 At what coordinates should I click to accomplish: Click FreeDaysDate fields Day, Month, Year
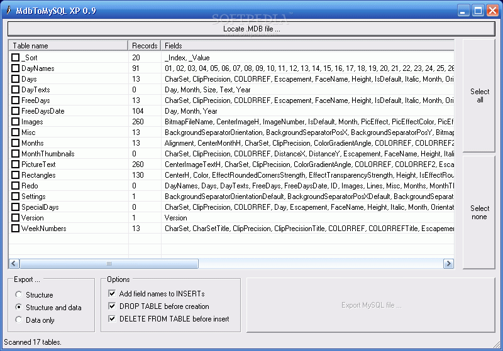click(191, 111)
